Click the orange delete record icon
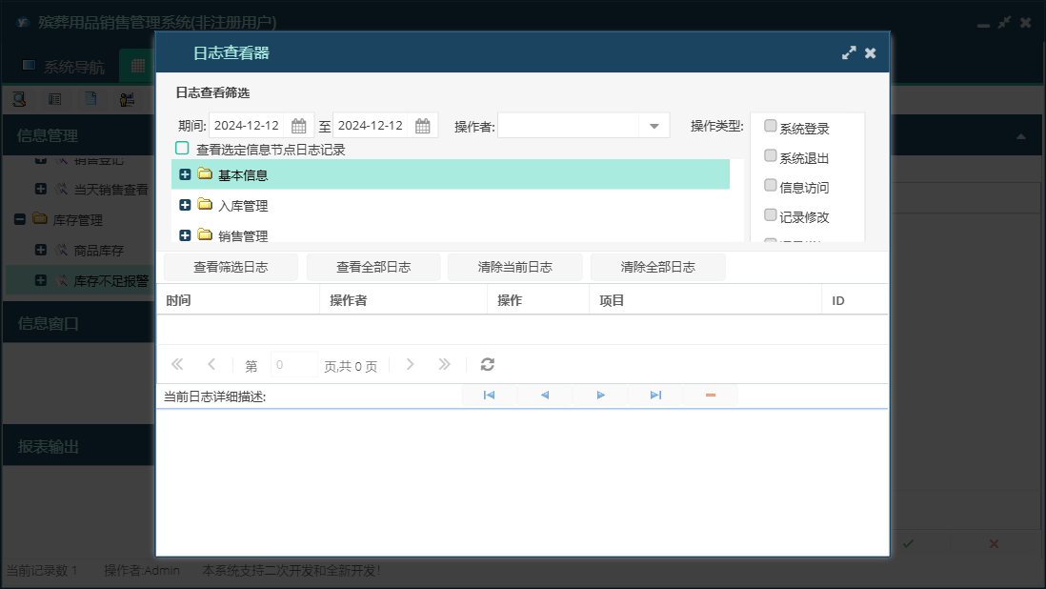This screenshot has width=1046, height=589. (711, 395)
